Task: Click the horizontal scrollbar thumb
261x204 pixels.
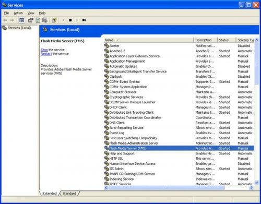Action: 167,187
